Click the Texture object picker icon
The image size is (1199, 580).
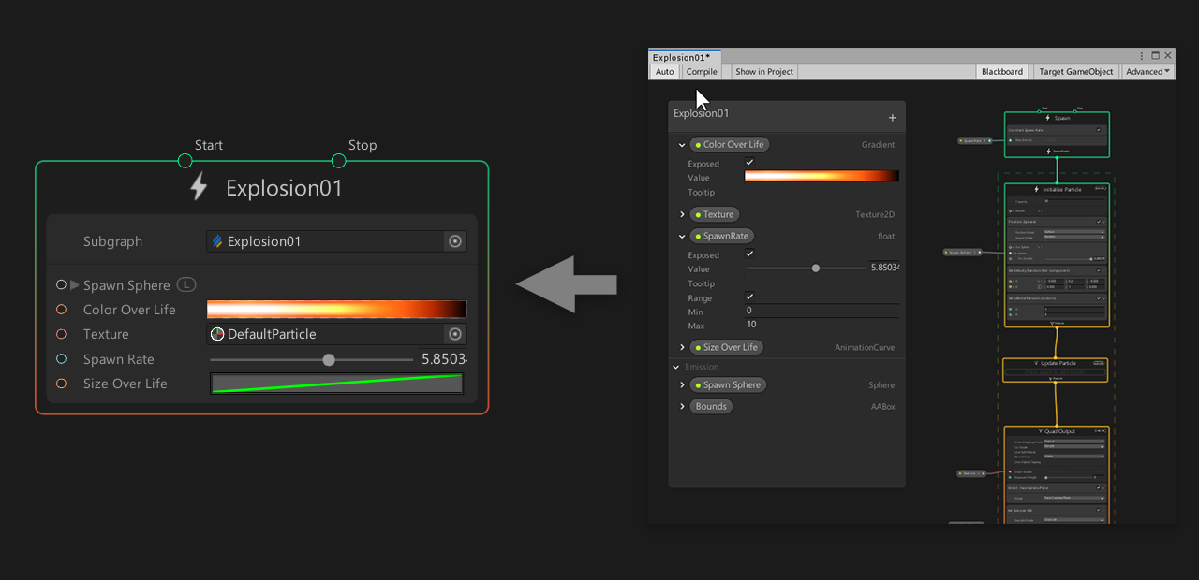[455, 334]
